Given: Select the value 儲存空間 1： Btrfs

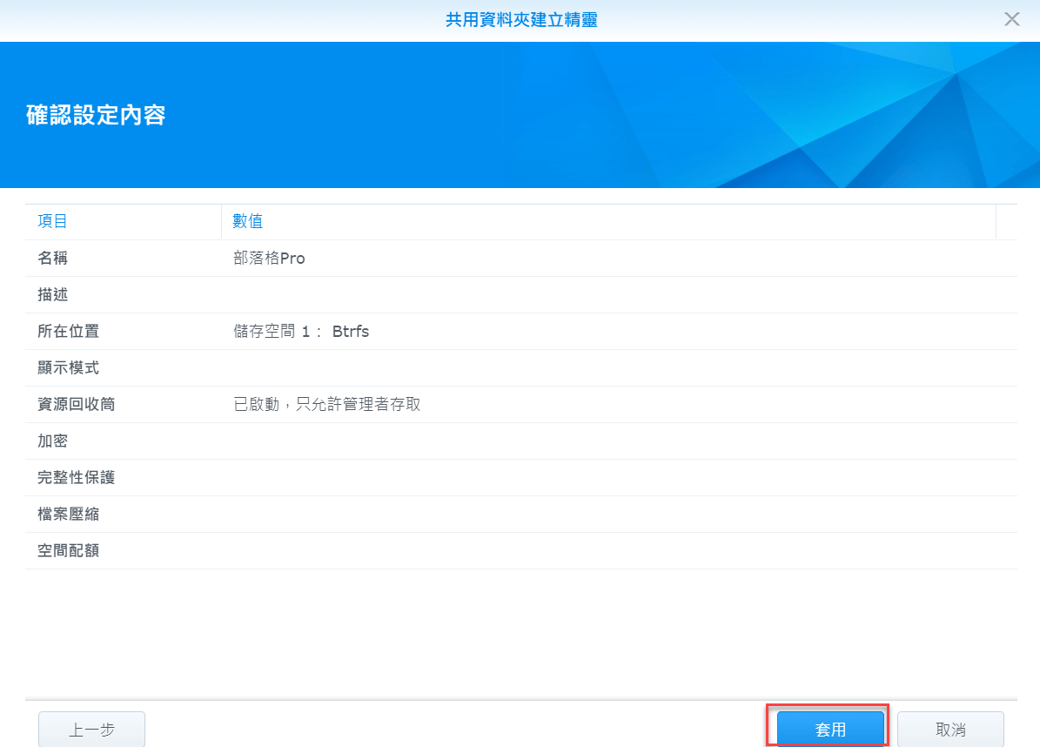Looking at the screenshot, I should [301, 331].
